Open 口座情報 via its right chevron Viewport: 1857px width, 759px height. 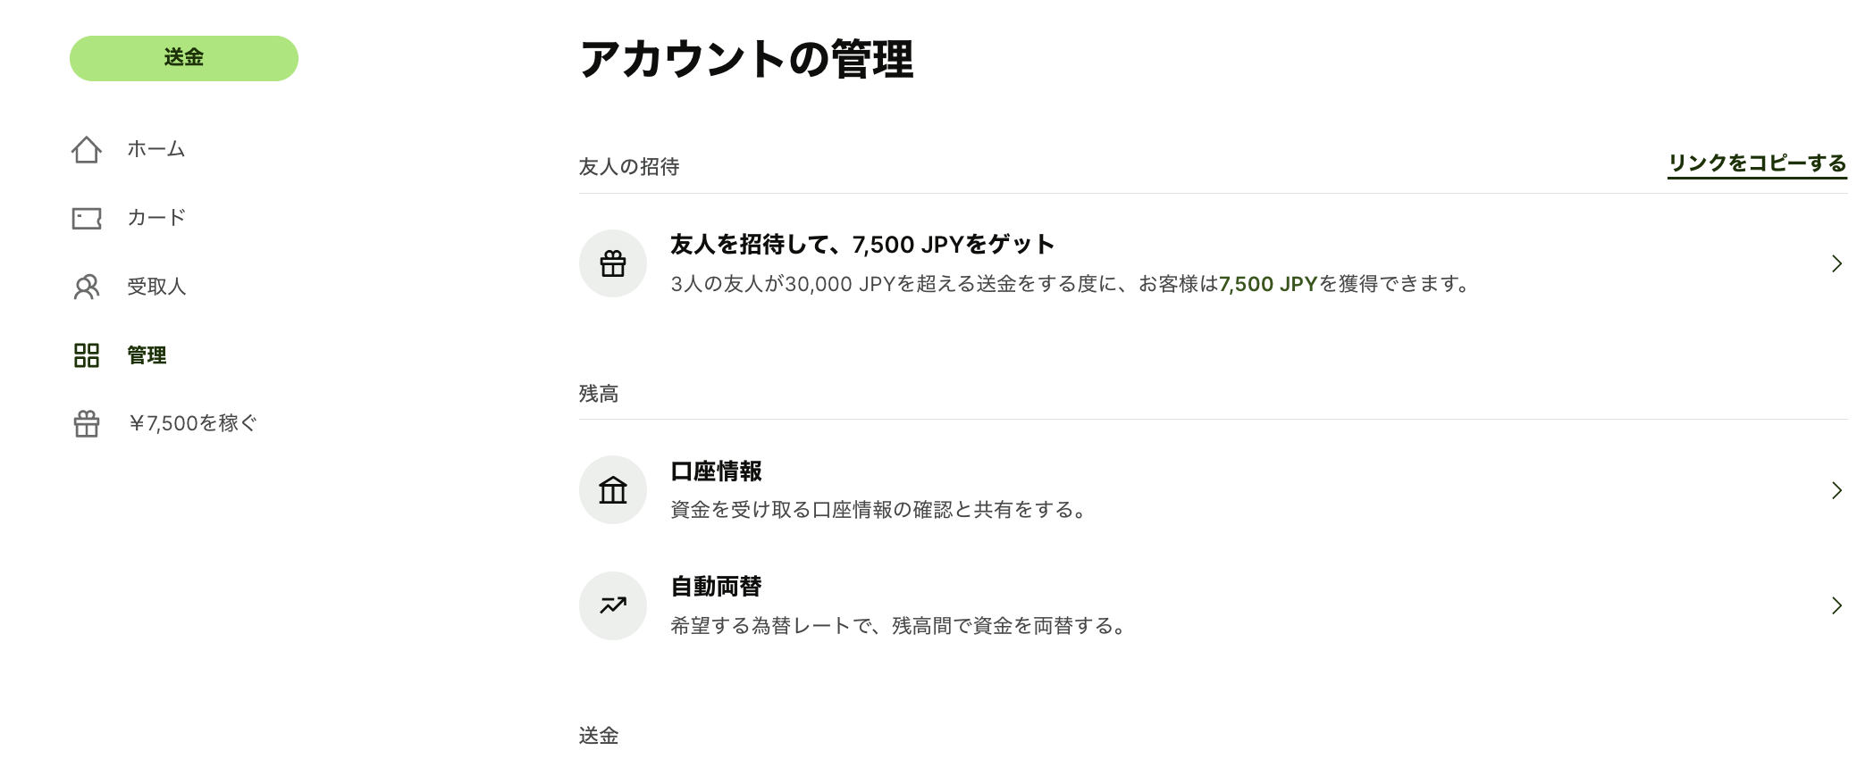tap(1836, 490)
